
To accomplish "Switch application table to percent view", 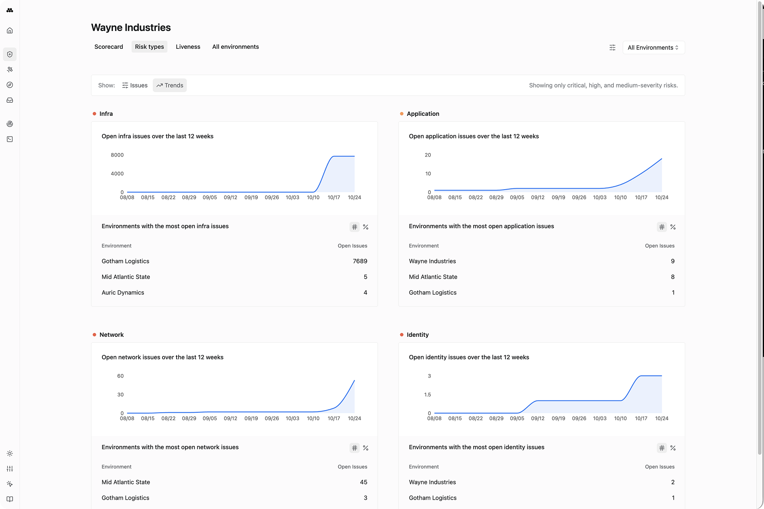I will [673, 227].
